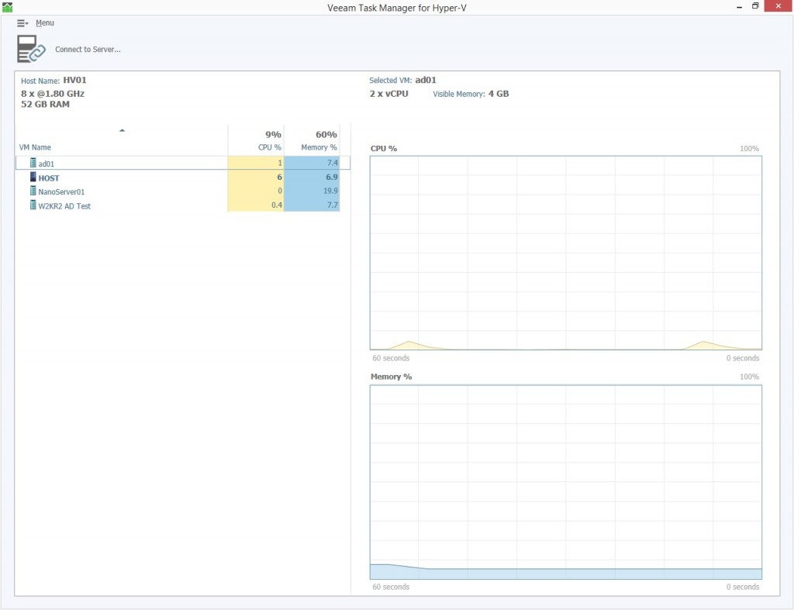Click the Veeam icon in the title bar
Screen dimensions: 794x610
click(x=7, y=6)
